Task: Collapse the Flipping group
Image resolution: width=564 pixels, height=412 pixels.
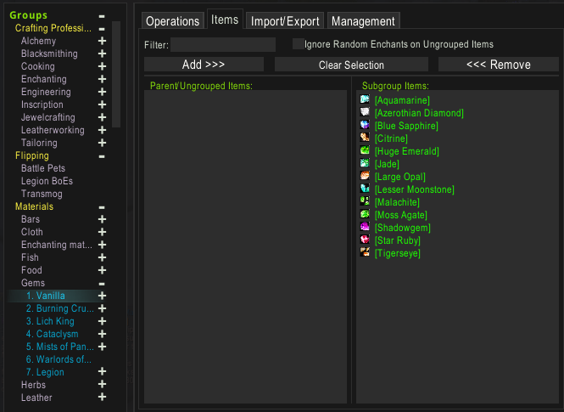Action: 102,155
